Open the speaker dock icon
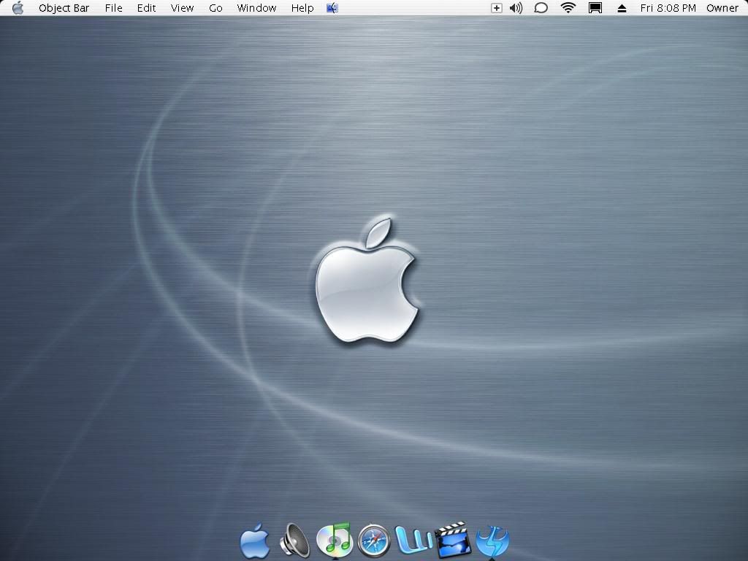 [294, 540]
